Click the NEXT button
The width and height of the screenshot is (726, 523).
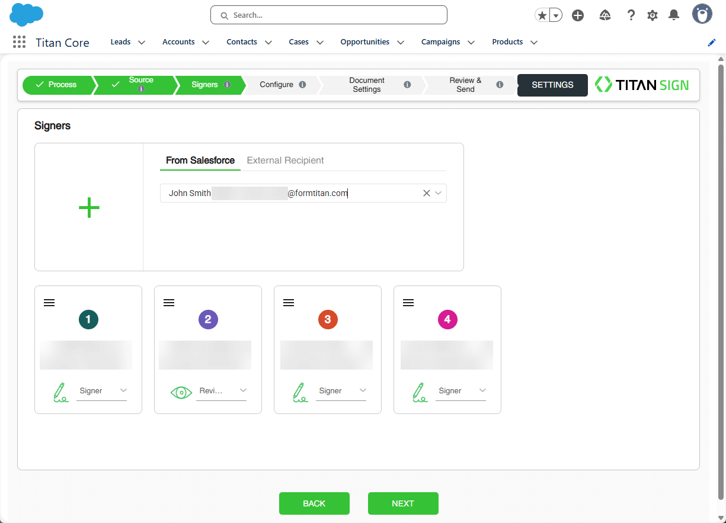[x=403, y=503]
